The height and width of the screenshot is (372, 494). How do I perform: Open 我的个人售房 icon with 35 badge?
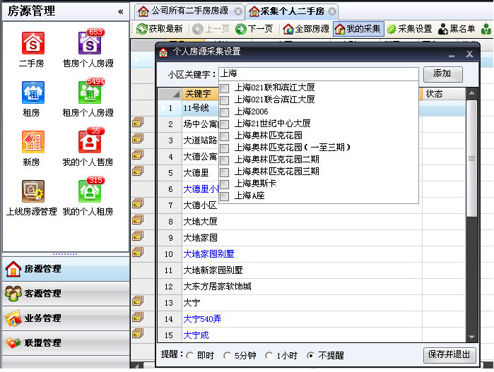90,142
